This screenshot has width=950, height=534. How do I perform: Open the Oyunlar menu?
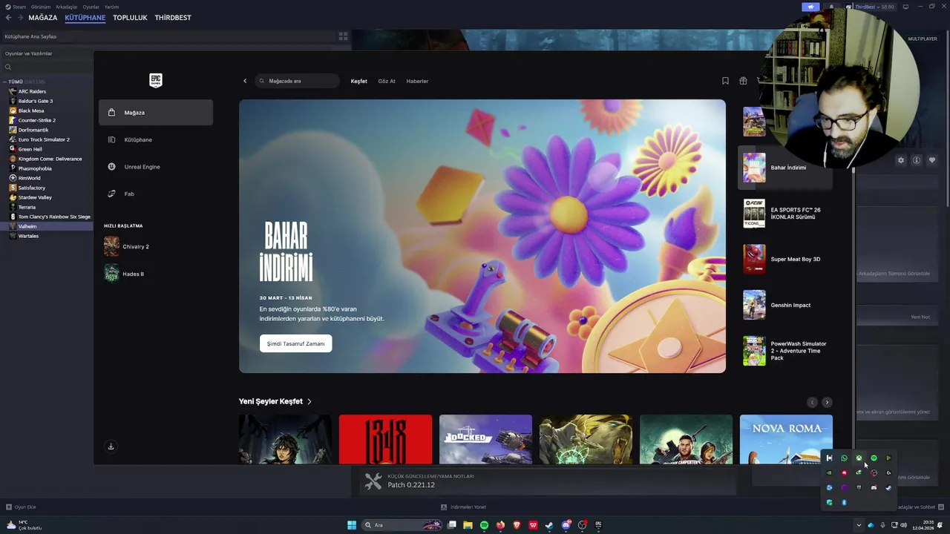(x=91, y=7)
